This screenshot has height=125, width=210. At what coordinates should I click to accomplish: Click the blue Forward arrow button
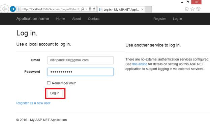coord(13,9)
